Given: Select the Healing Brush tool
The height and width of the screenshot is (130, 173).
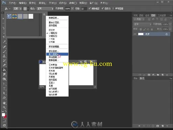Looking at the screenshot, I should 4,47.
